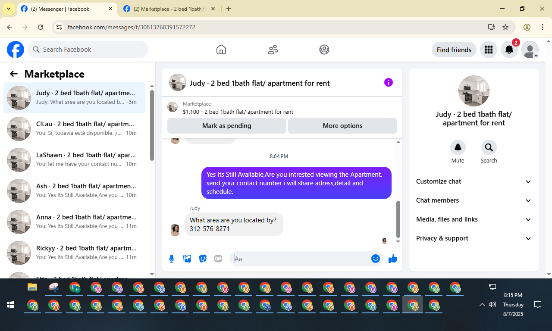
Task: Expand the Chat members section
Action: [x=474, y=200]
